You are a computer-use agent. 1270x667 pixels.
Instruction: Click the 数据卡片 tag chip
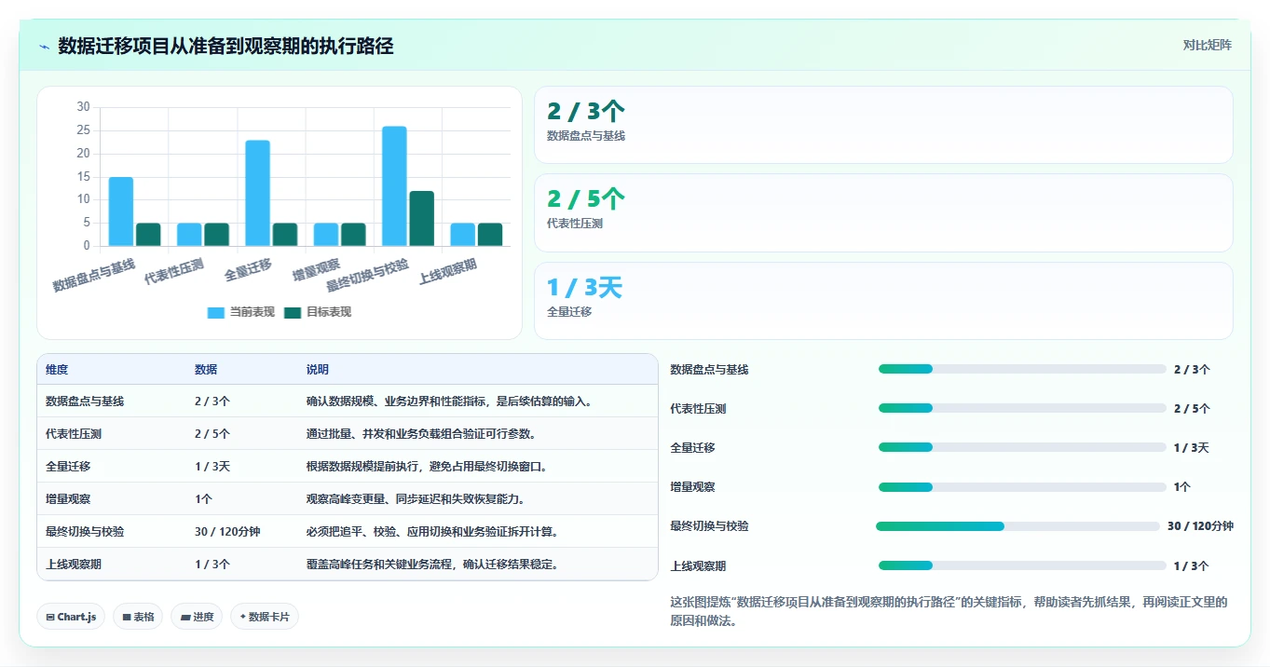pyautogui.click(x=265, y=617)
